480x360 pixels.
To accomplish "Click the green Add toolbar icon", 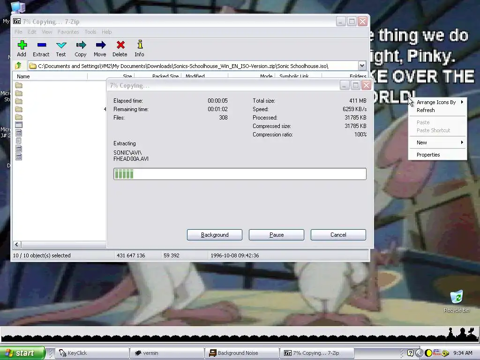I will (22, 45).
